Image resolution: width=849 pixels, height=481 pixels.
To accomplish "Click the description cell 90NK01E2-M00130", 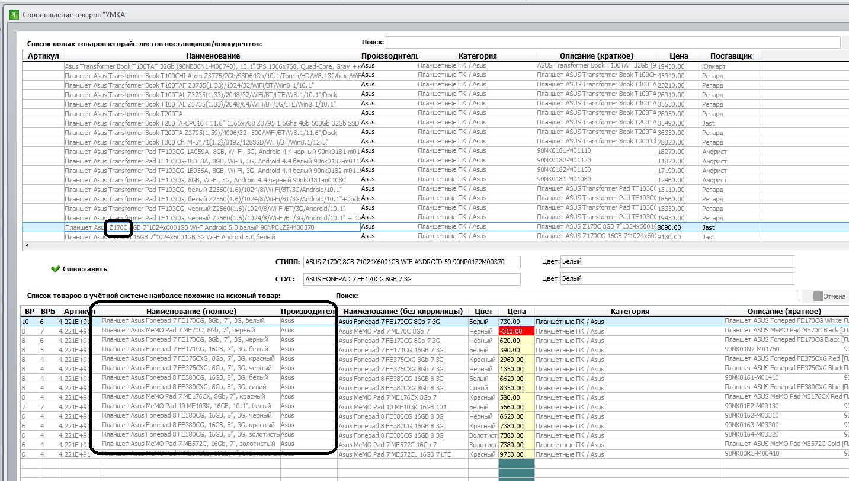I will click(784, 406).
